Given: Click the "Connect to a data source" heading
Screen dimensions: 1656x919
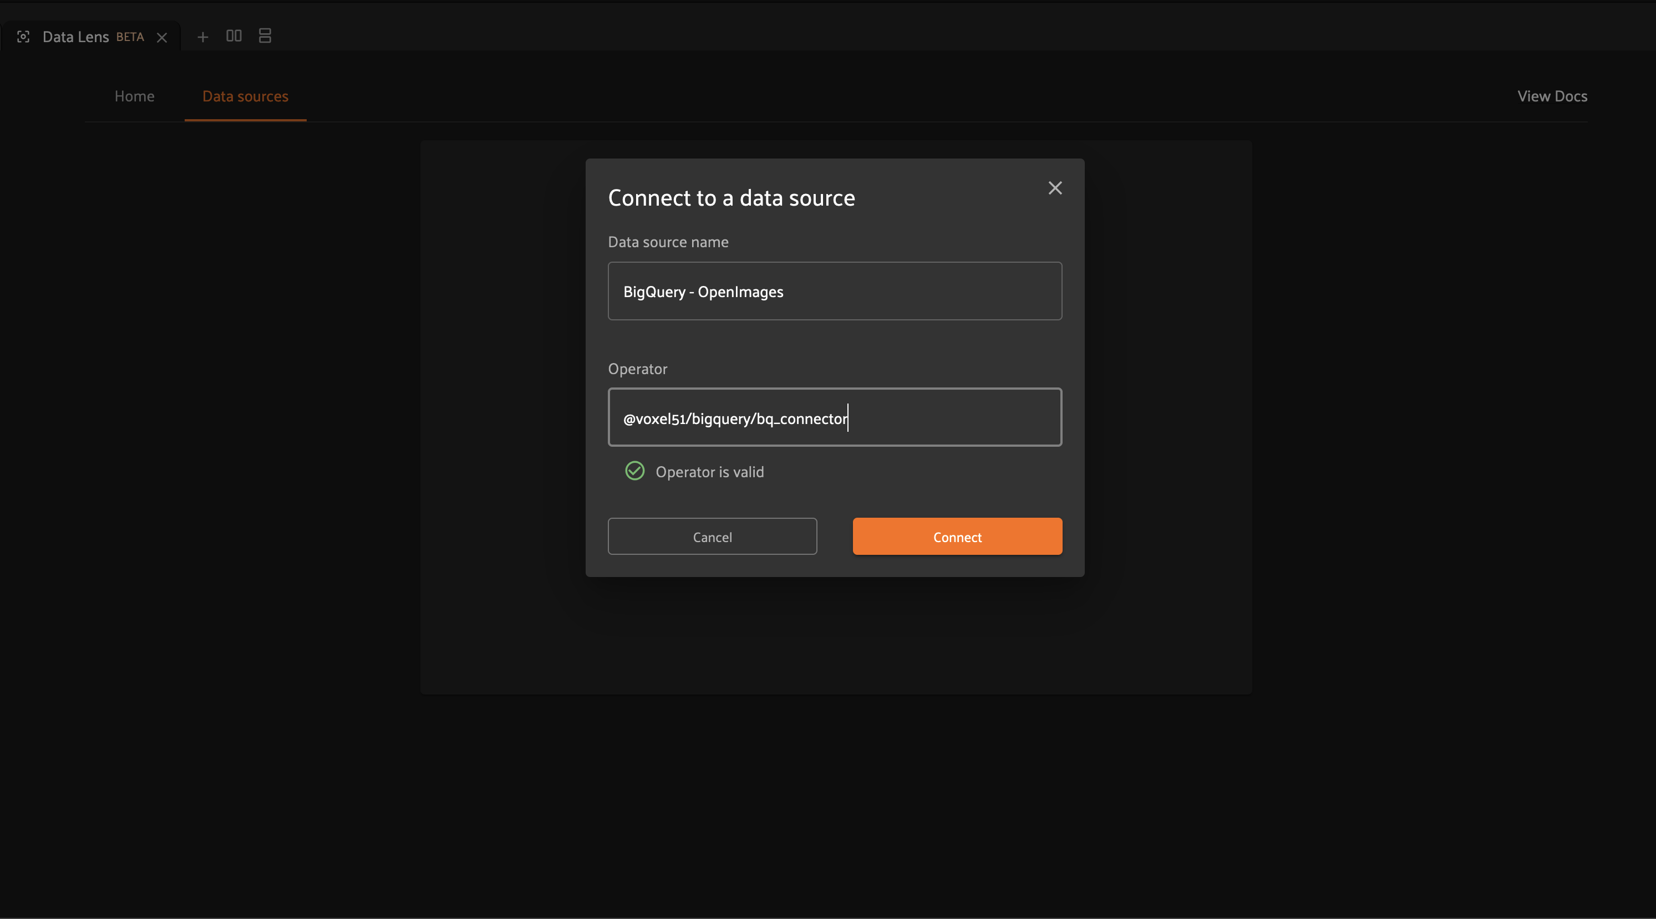Looking at the screenshot, I should (x=732, y=198).
